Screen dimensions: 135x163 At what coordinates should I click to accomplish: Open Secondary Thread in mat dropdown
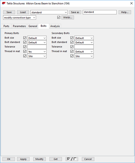click(x=84, y=52)
